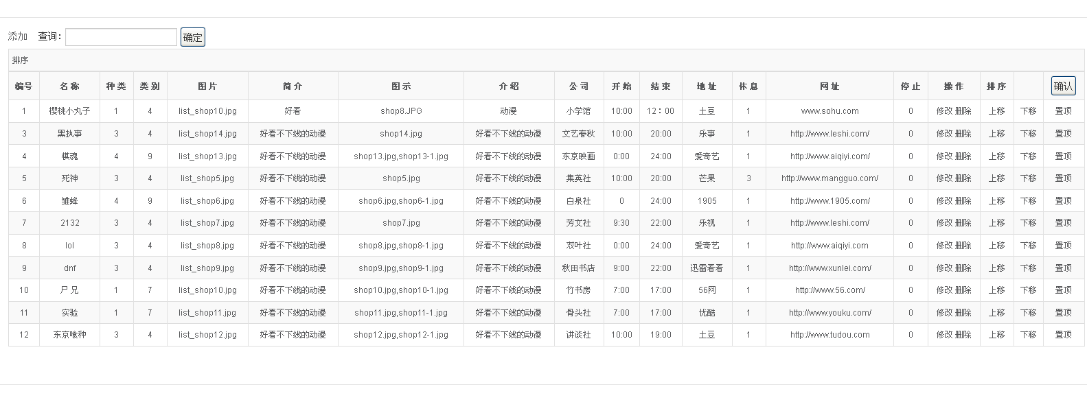Click 删除 in the 樱桃小丸子 row
1087x411 pixels.
pos(963,111)
